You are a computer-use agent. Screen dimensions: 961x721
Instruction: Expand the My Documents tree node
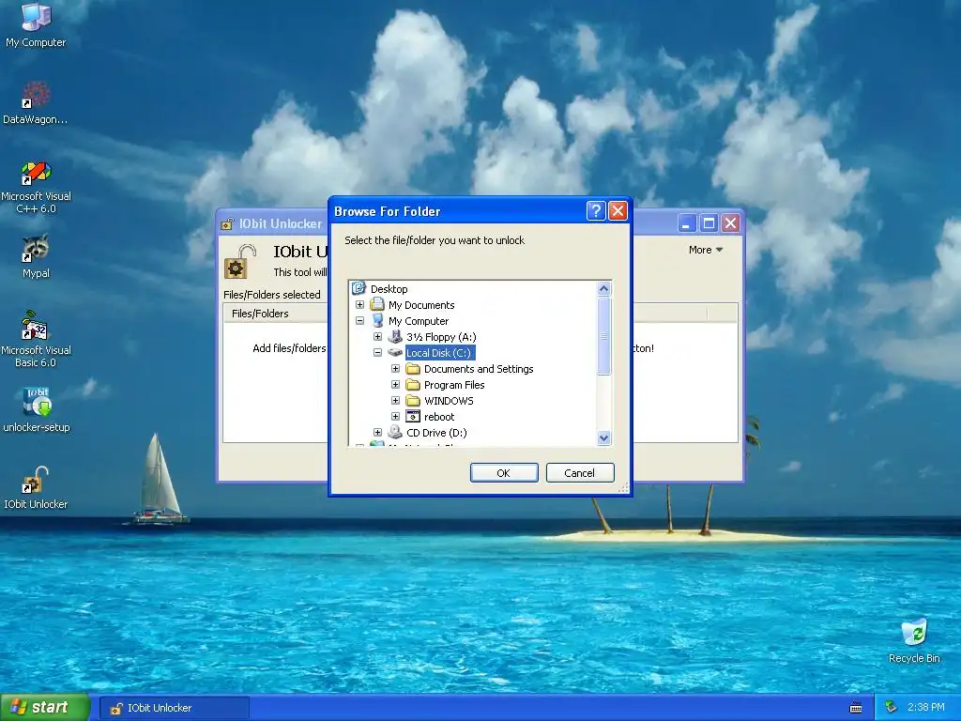pos(359,305)
